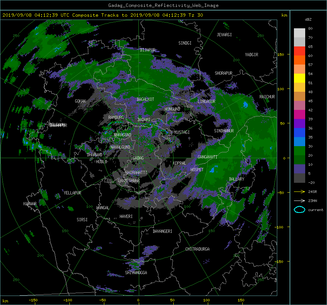This screenshot has width=327, height=305.
Task: Click the GADAG label at radar center
Action: click(x=138, y=158)
